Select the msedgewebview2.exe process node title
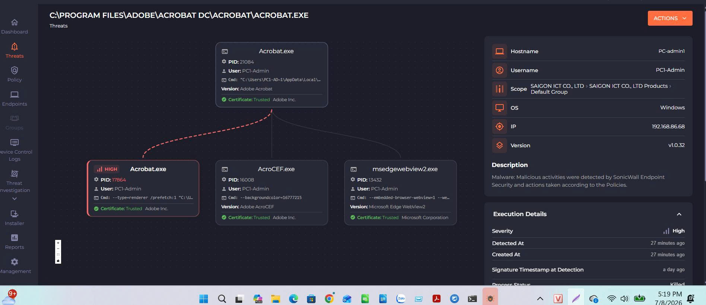This screenshot has width=706, height=305. coord(405,169)
